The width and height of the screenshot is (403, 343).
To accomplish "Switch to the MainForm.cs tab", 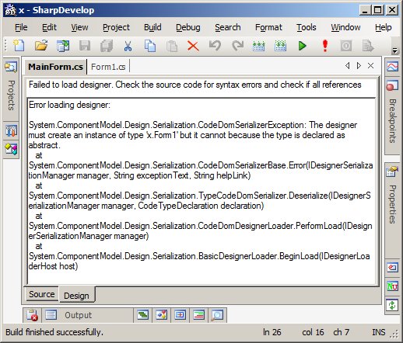I will coord(55,67).
